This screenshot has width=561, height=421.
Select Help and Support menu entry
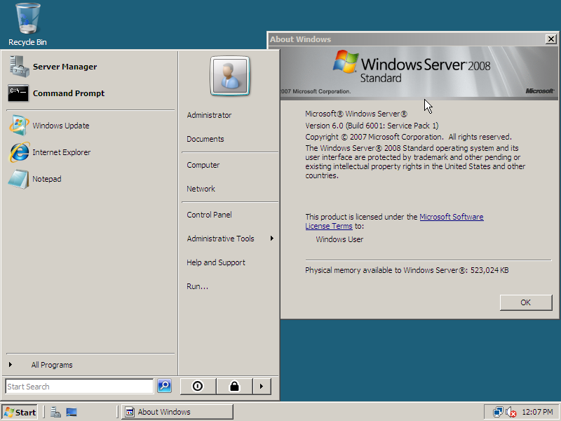point(216,262)
